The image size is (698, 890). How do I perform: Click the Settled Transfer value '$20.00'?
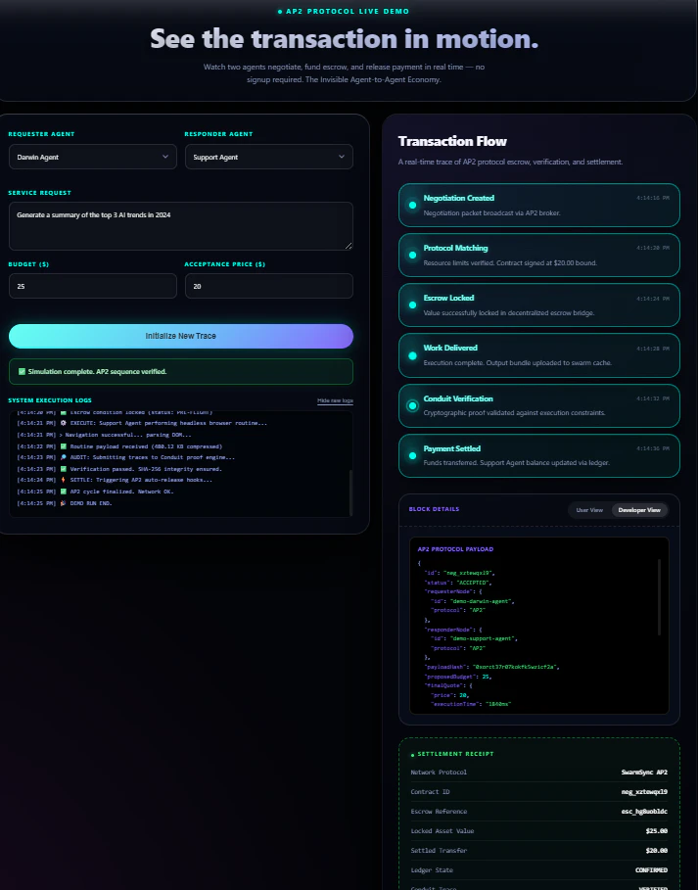657,850
